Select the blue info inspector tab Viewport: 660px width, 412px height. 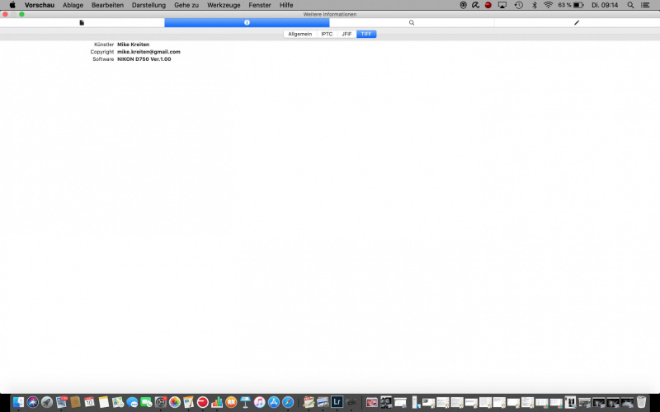click(247, 23)
